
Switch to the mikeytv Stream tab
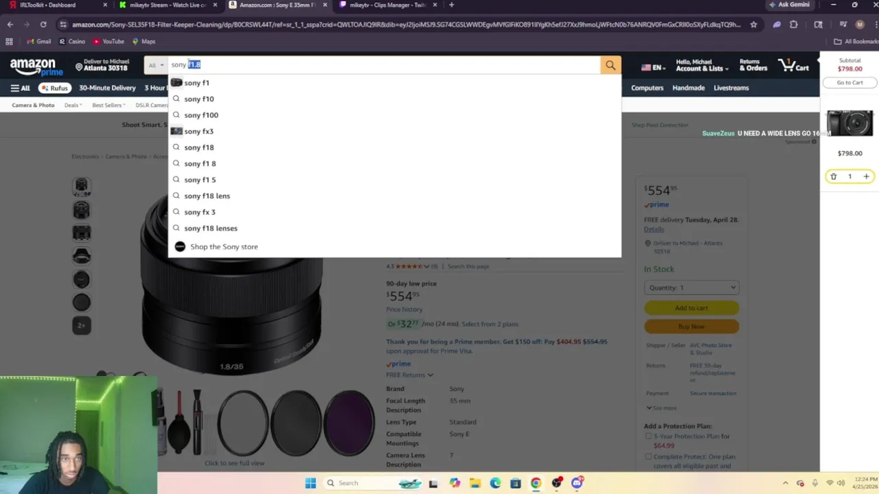pyautogui.click(x=168, y=5)
